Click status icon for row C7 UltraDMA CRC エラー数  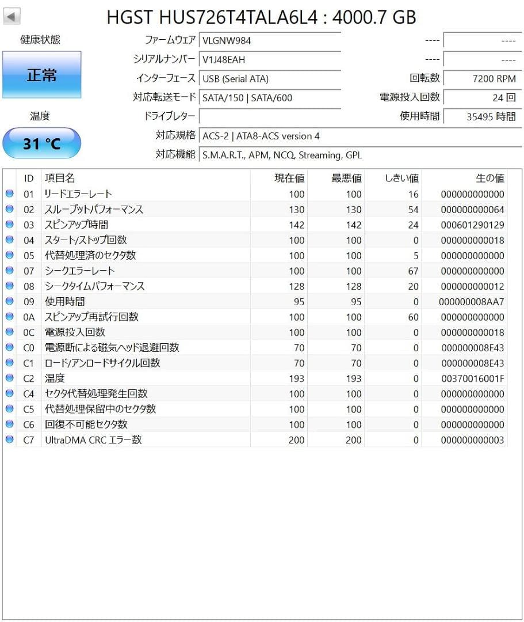10,439
